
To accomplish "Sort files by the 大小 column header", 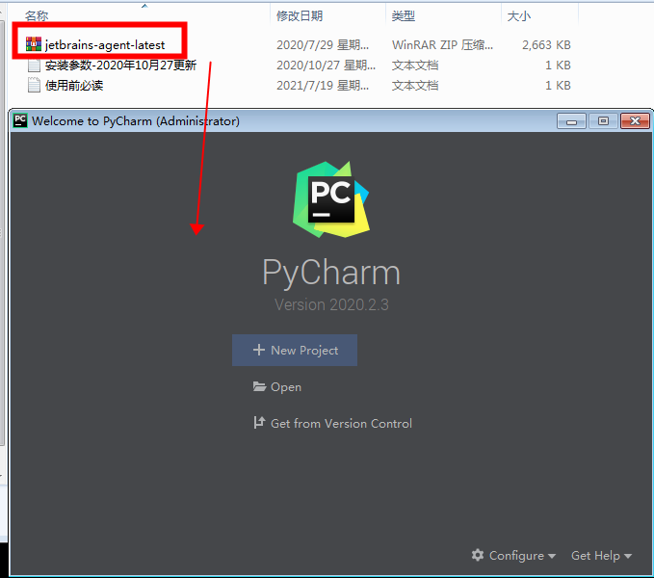I will [x=518, y=15].
